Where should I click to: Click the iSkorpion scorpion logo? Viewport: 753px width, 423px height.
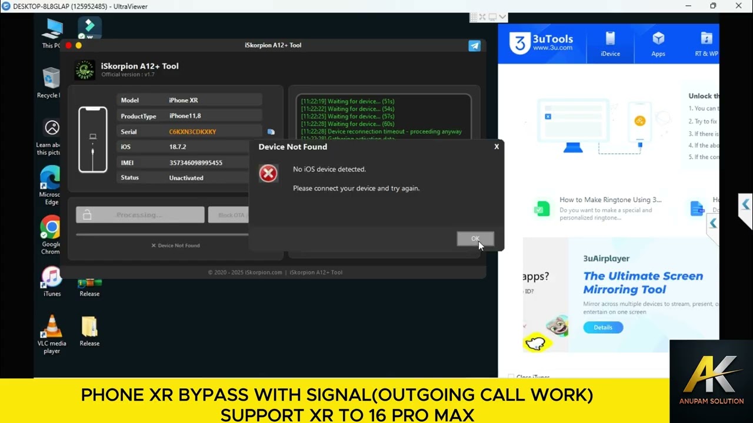[x=85, y=70]
